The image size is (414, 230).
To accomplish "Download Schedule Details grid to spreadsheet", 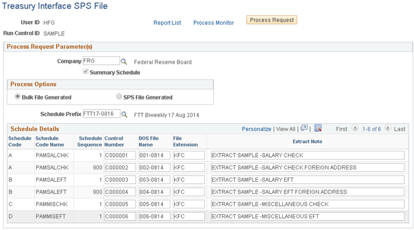I will point(318,129).
